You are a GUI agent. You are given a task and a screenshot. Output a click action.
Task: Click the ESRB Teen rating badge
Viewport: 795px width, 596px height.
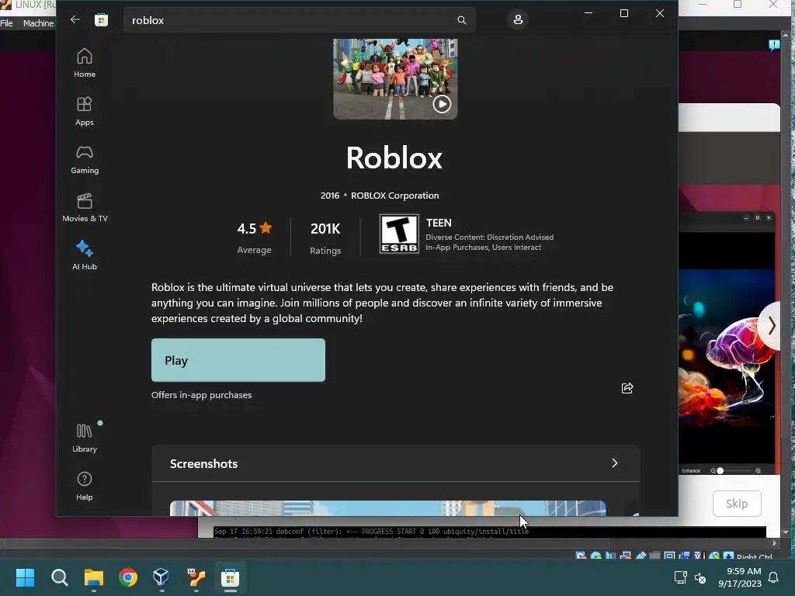[399, 234]
